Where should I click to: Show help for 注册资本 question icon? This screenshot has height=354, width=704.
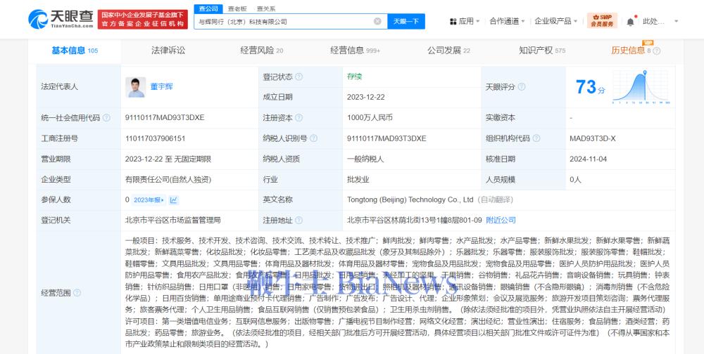click(x=298, y=118)
